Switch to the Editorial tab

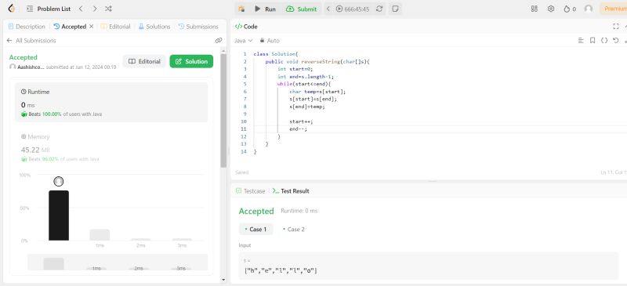(115, 27)
